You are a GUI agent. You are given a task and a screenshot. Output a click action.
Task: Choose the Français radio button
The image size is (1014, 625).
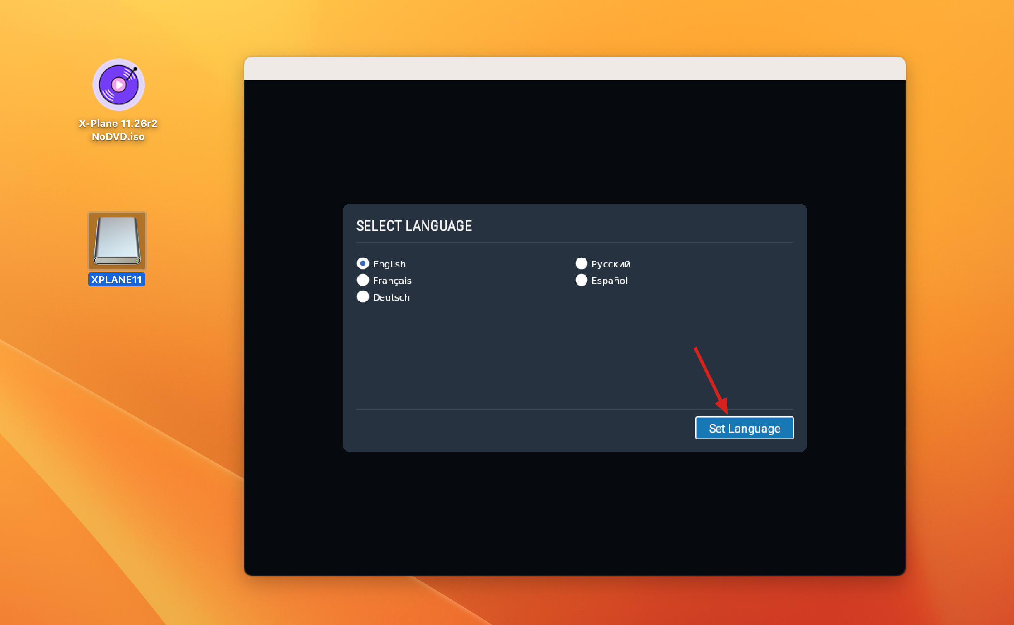tap(363, 280)
